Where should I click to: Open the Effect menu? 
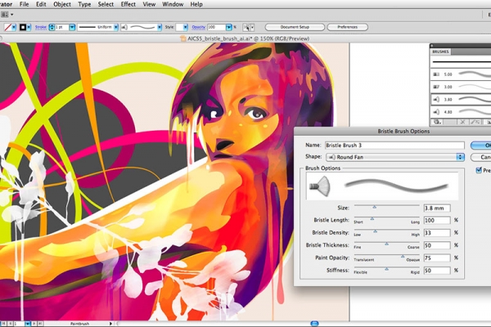click(128, 4)
